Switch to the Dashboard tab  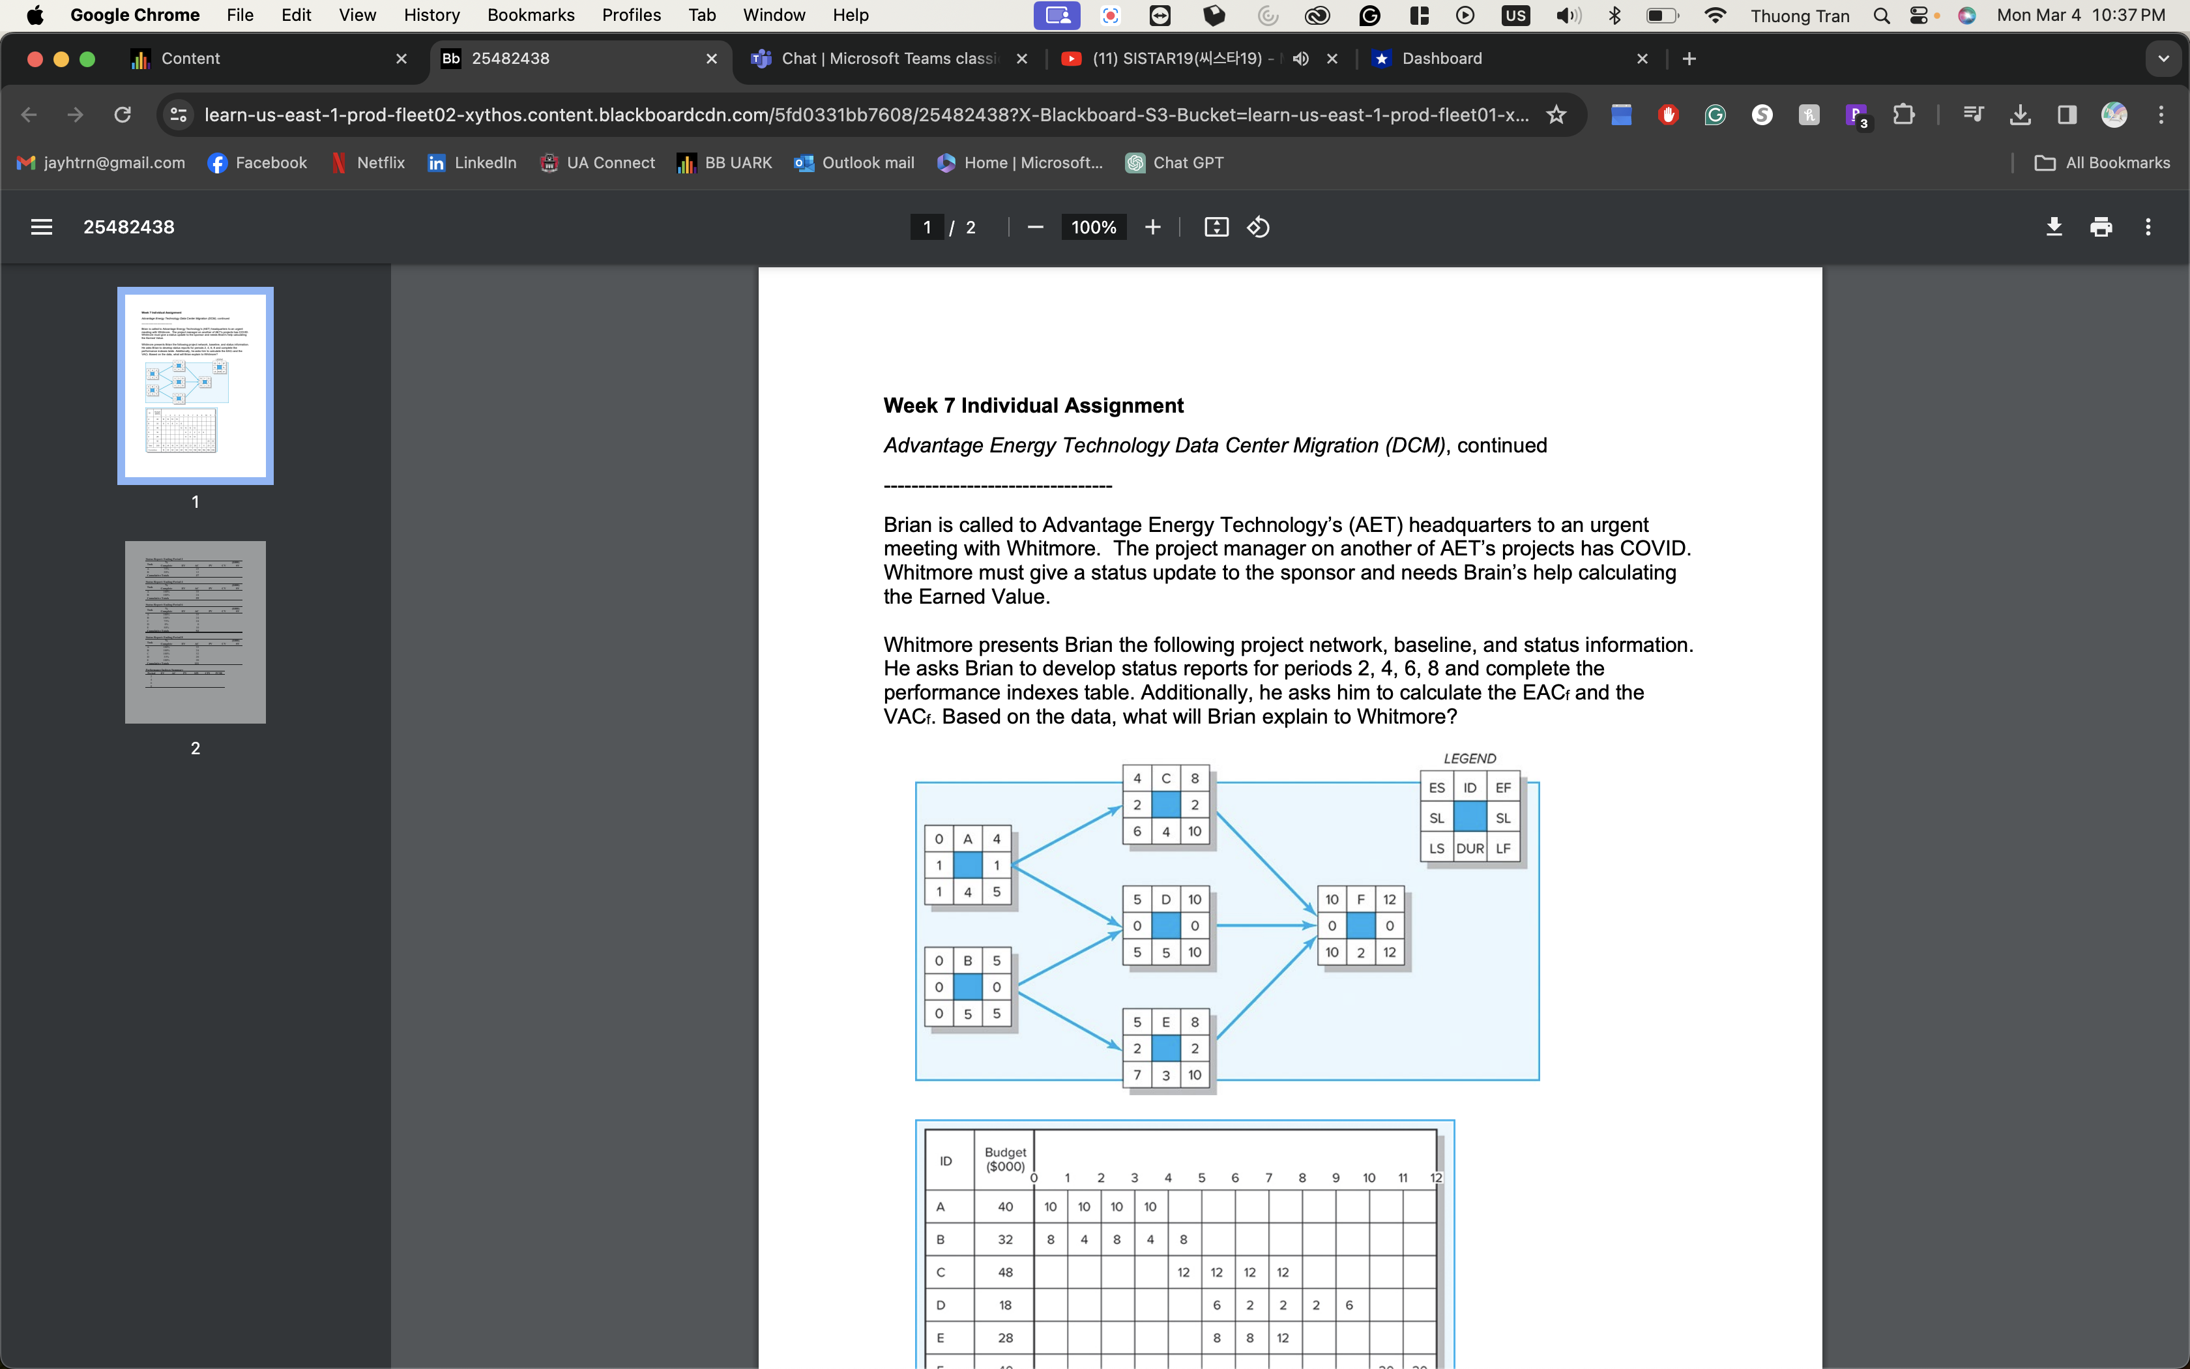click(x=1442, y=59)
